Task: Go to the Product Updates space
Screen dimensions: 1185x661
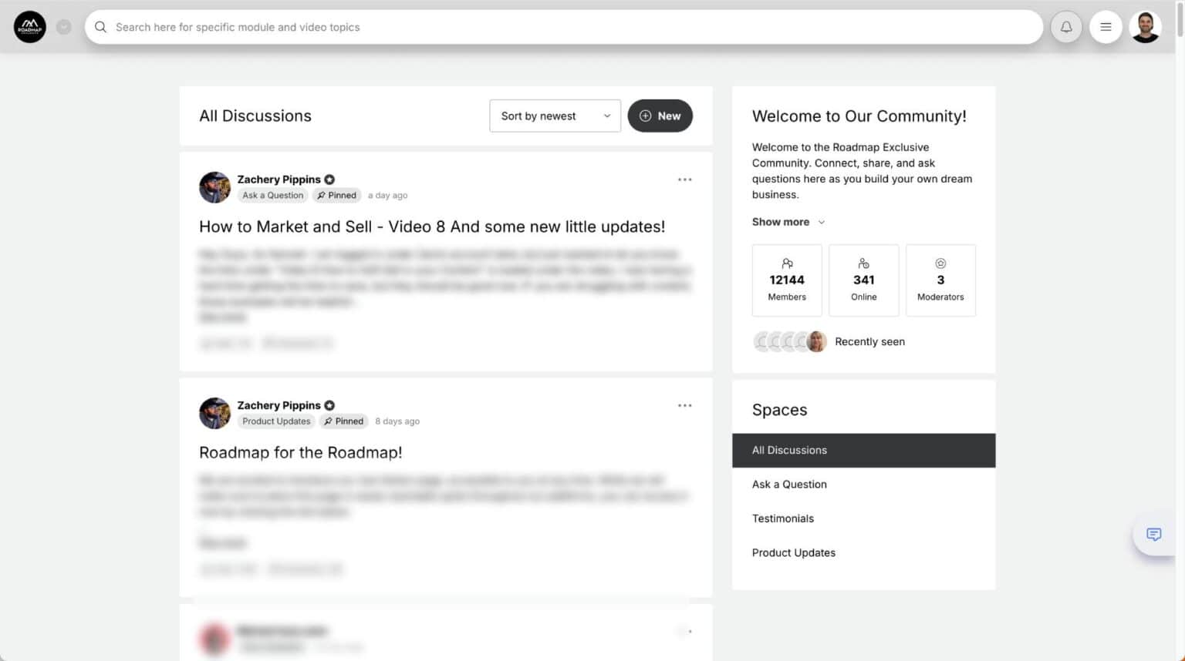Action: pyautogui.click(x=793, y=552)
